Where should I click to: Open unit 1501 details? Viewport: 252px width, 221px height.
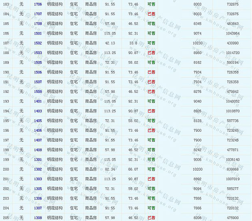[38, 33]
